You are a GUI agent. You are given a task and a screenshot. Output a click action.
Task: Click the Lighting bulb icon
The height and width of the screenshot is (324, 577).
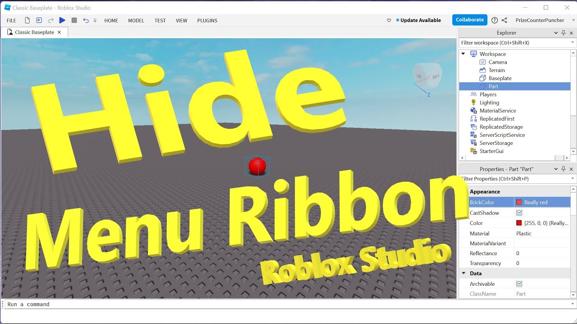[473, 103]
